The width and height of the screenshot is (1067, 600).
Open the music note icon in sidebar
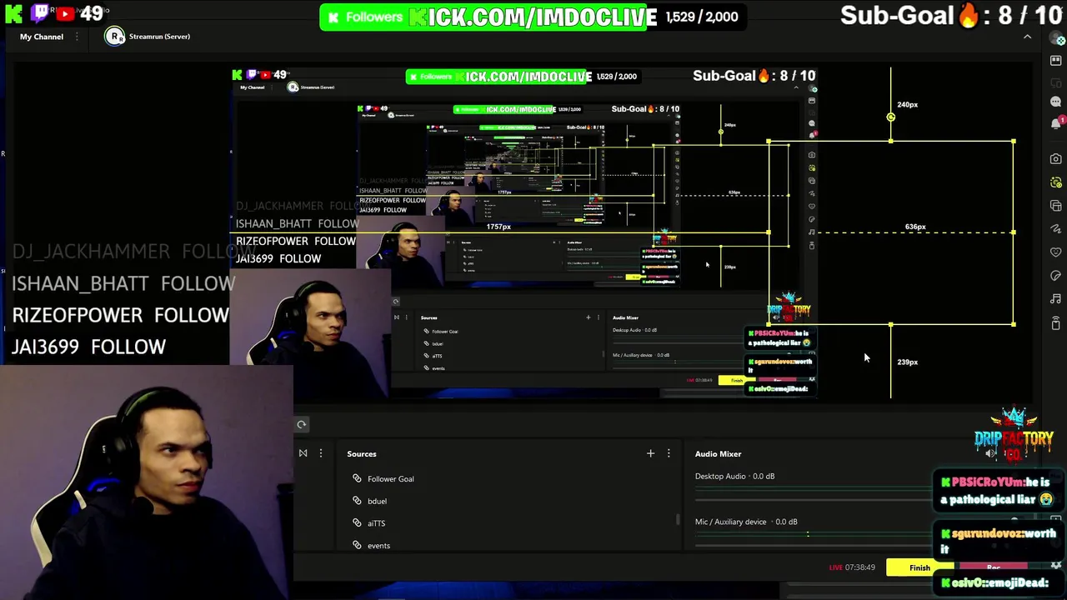coord(1055,298)
